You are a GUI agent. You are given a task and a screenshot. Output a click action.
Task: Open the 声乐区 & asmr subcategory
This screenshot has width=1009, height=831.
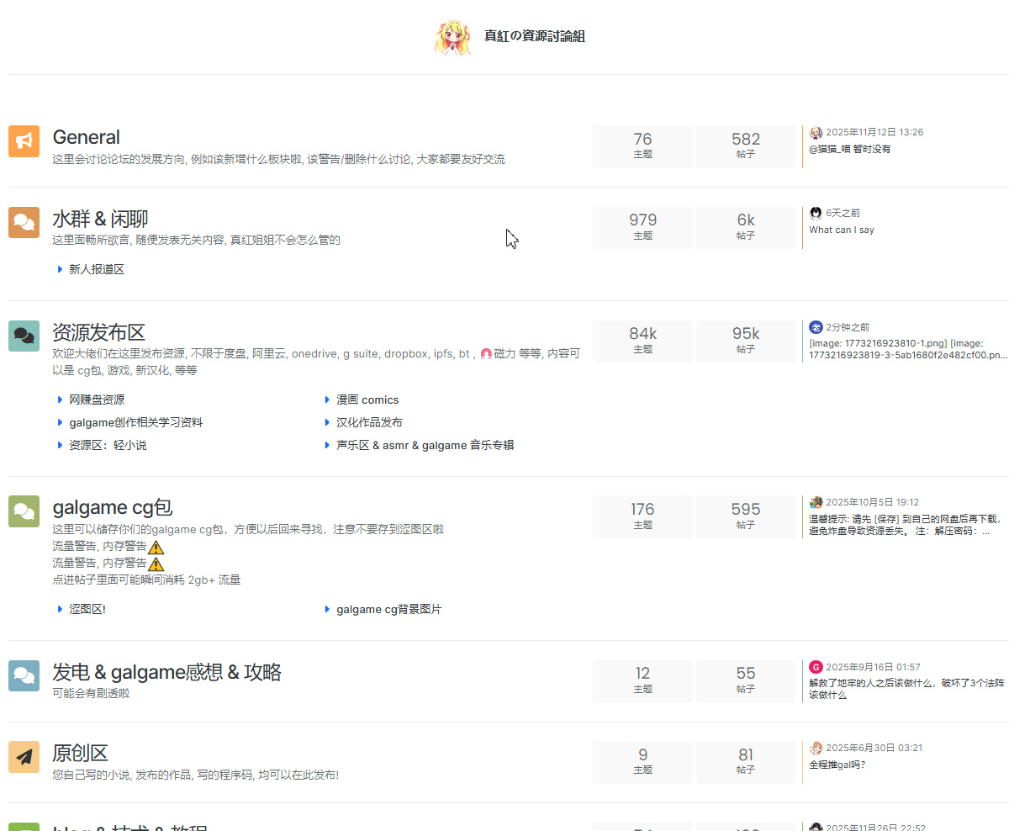pos(425,445)
